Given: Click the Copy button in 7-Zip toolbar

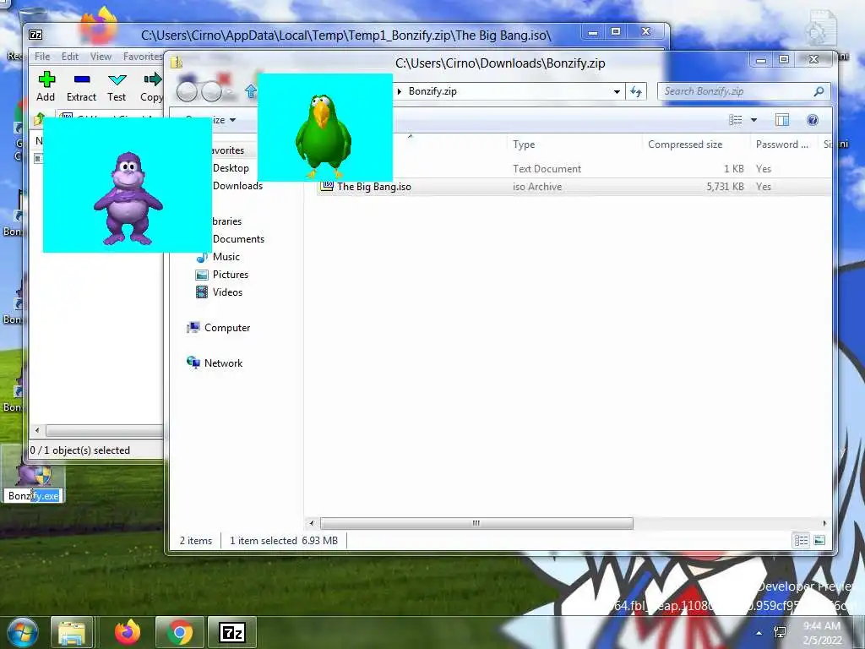Looking at the screenshot, I should pyautogui.click(x=151, y=87).
